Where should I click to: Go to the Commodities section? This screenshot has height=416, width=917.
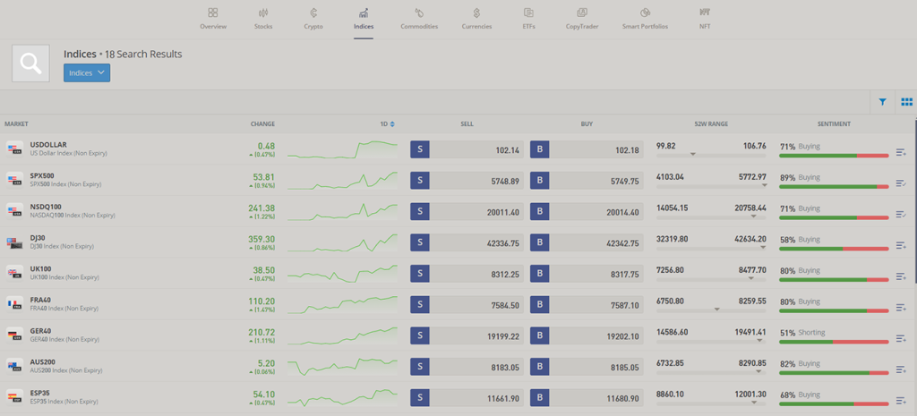[x=419, y=19]
